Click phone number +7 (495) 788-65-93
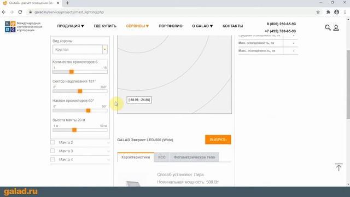The width and height of the screenshot is (350, 197). click(x=281, y=31)
